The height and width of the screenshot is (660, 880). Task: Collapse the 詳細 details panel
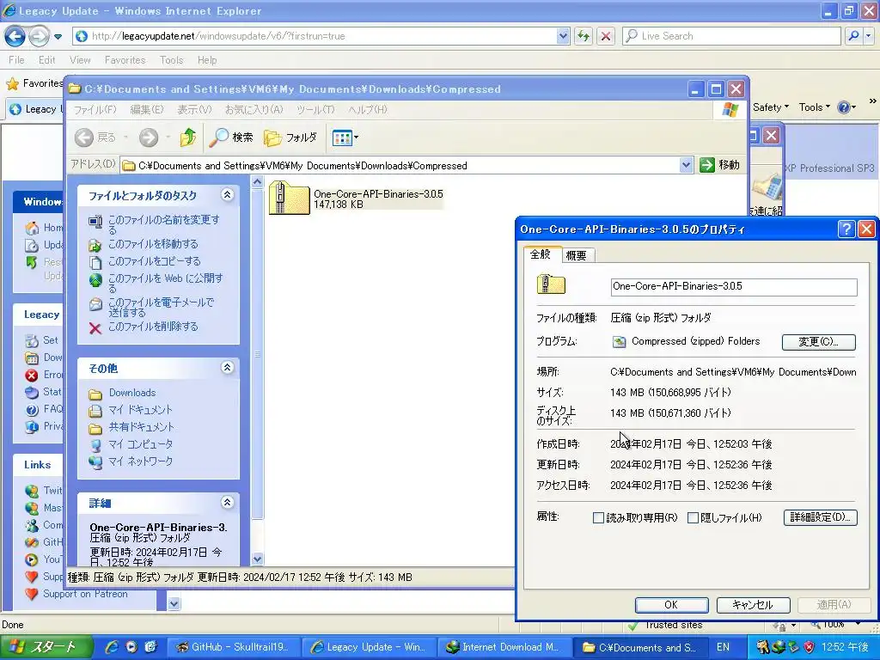point(227,502)
